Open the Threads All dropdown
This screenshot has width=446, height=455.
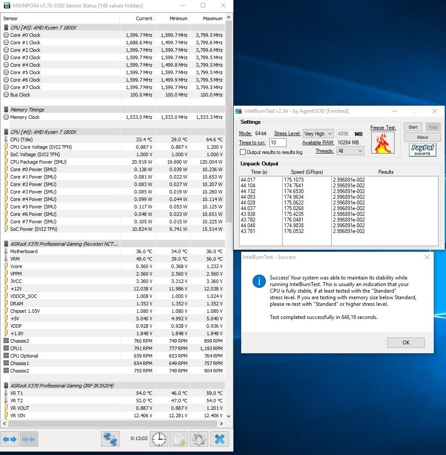[x=350, y=151]
